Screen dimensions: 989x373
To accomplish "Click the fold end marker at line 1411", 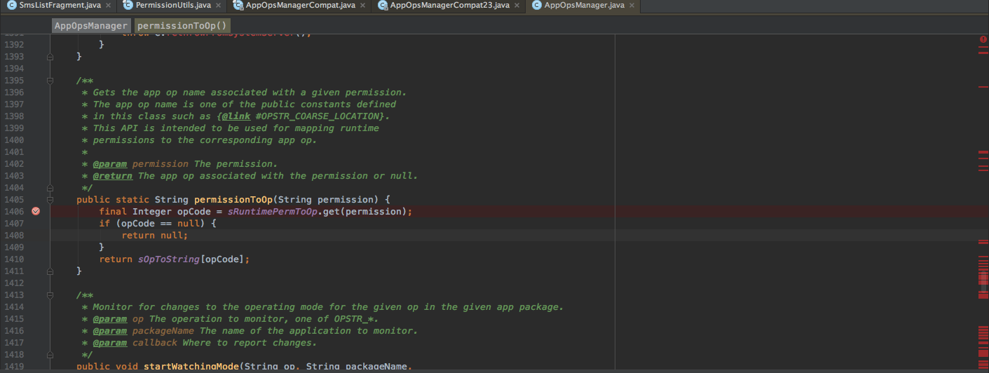I will [50, 271].
